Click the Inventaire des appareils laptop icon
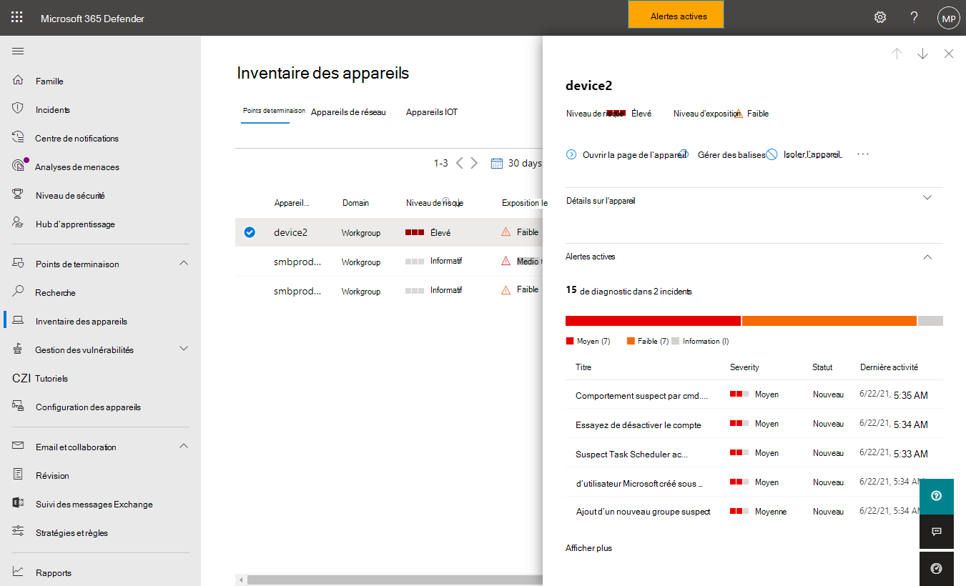Viewport: 966px width, 586px height. (x=19, y=321)
